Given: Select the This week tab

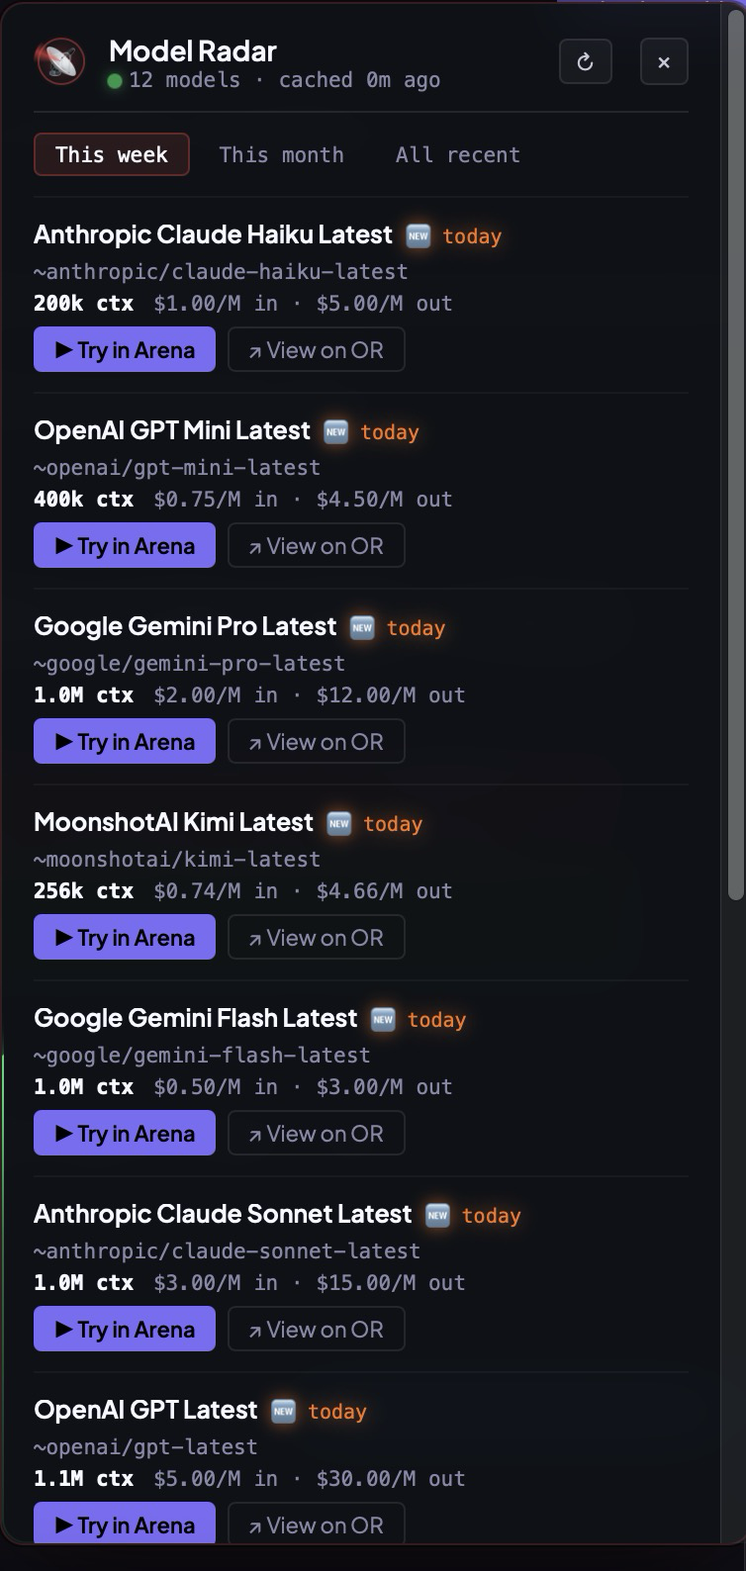Looking at the screenshot, I should click(111, 154).
